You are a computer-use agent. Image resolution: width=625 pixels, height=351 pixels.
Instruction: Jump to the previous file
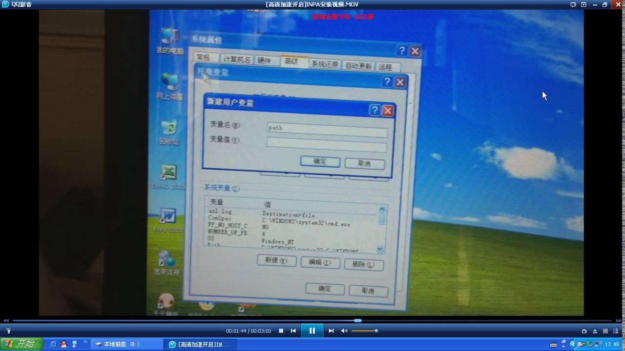(293, 331)
